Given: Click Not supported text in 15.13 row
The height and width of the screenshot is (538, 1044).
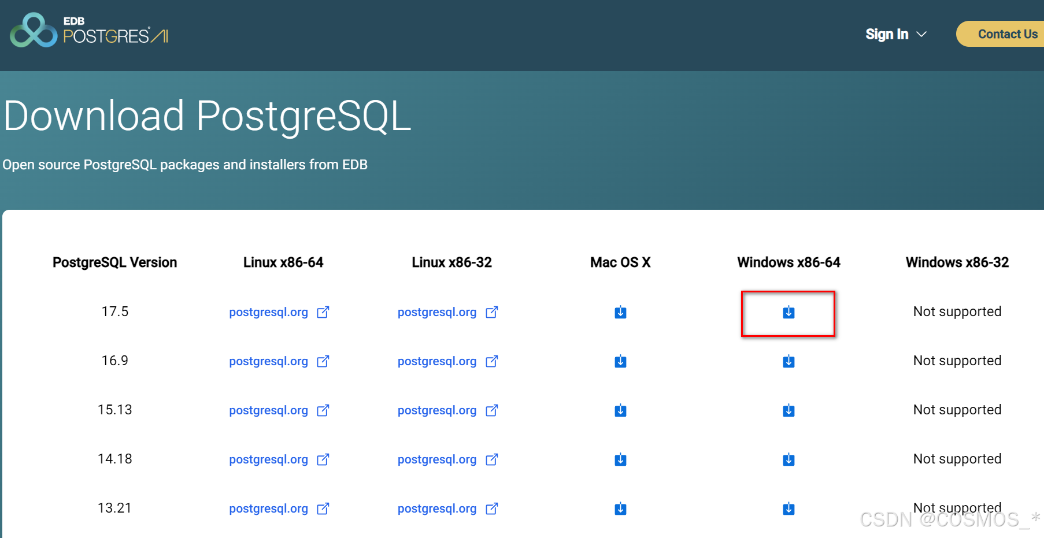Looking at the screenshot, I should coord(957,410).
